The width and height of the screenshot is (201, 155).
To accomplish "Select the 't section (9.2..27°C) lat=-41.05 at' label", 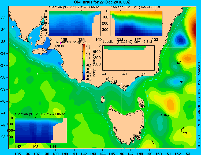I will coord(40,114).
